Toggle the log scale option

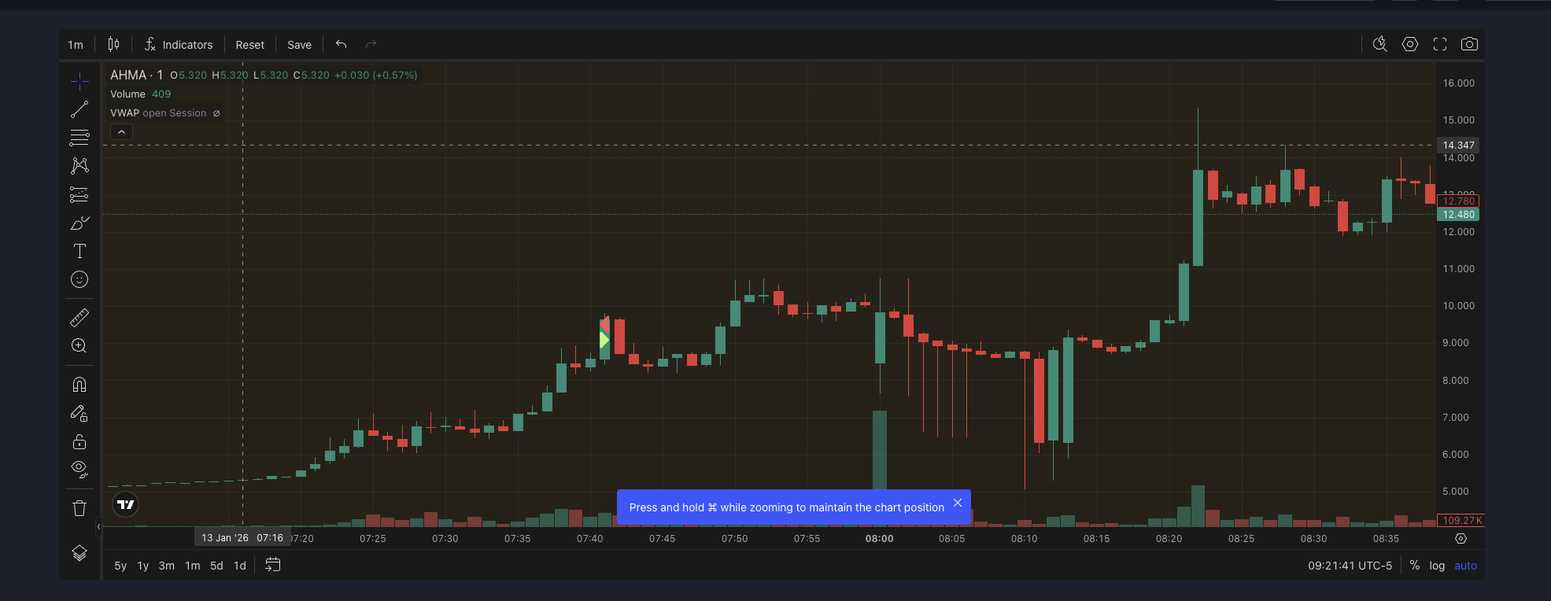pos(1437,566)
